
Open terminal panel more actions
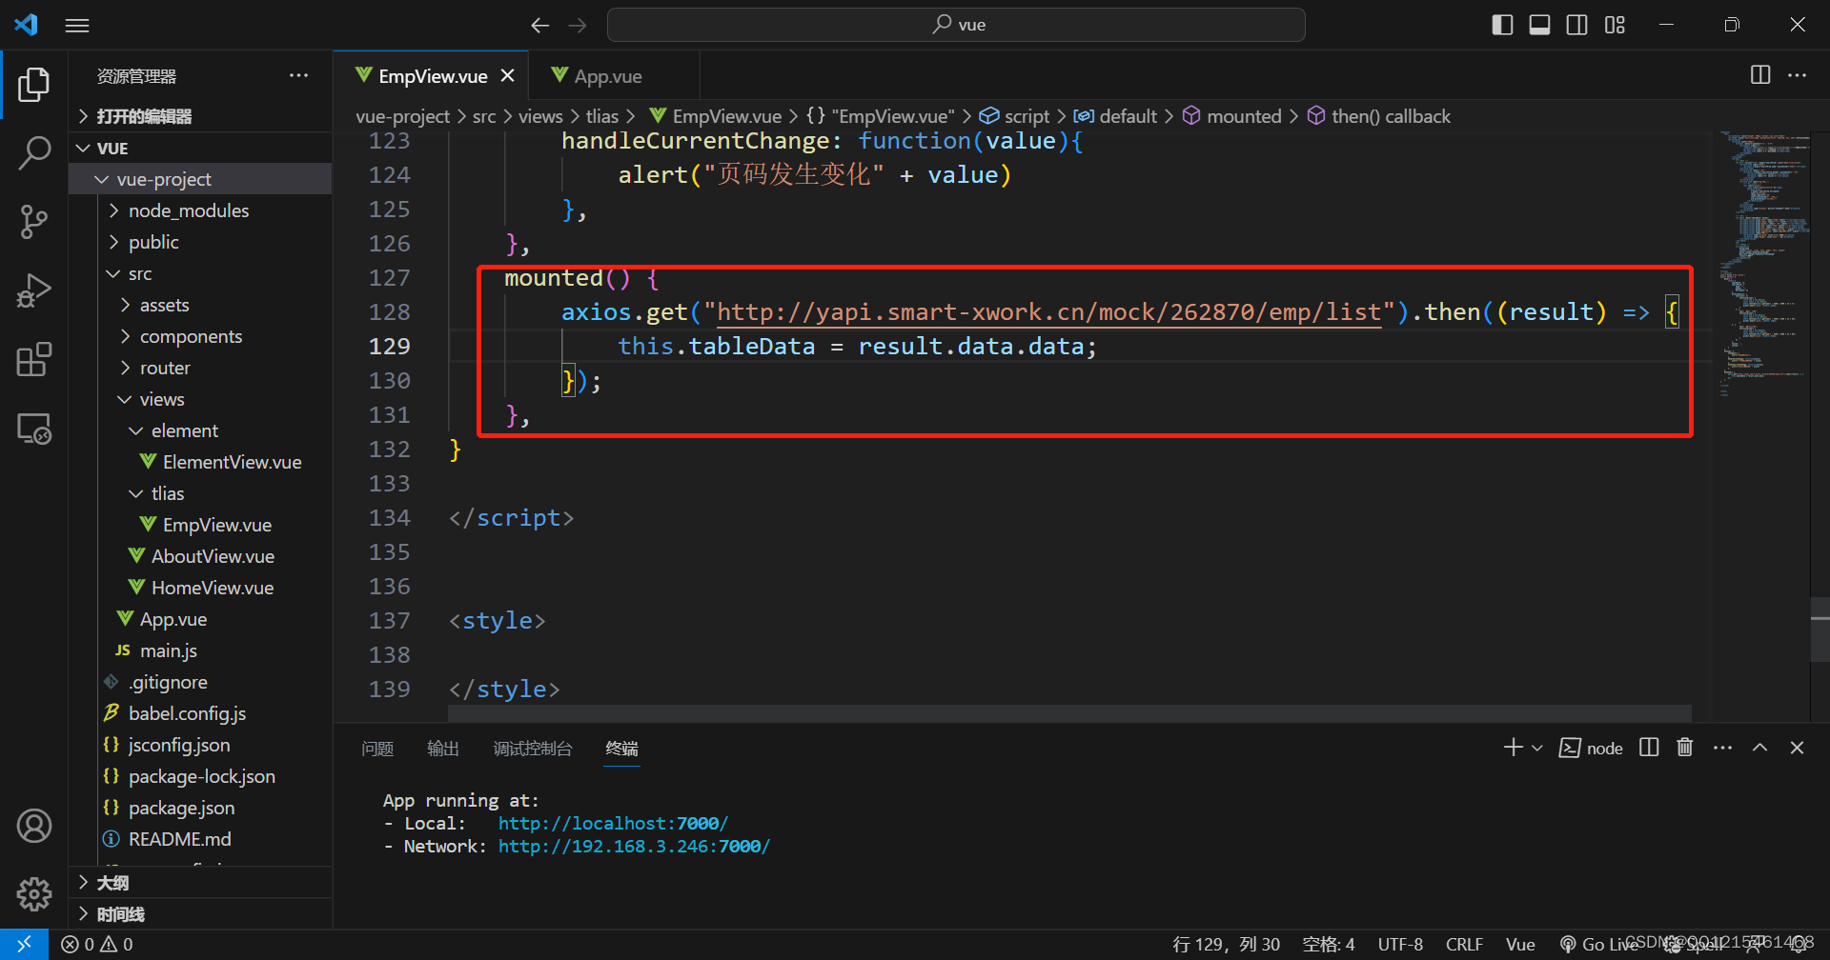pos(1722,748)
